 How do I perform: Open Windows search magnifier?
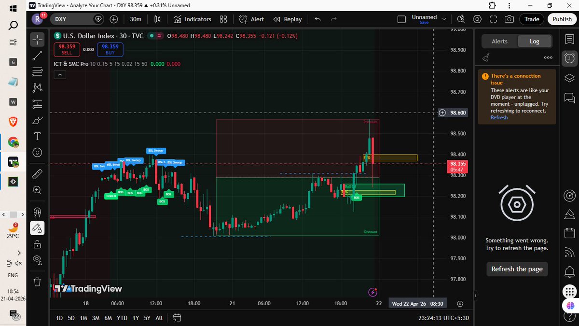click(14, 26)
